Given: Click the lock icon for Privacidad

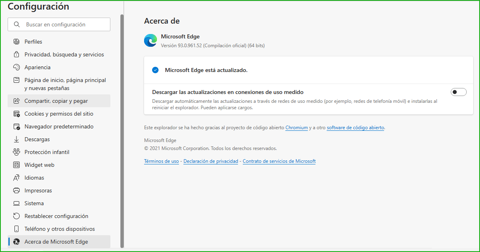Looking at the screenshot, I should [x=16, y=54].
